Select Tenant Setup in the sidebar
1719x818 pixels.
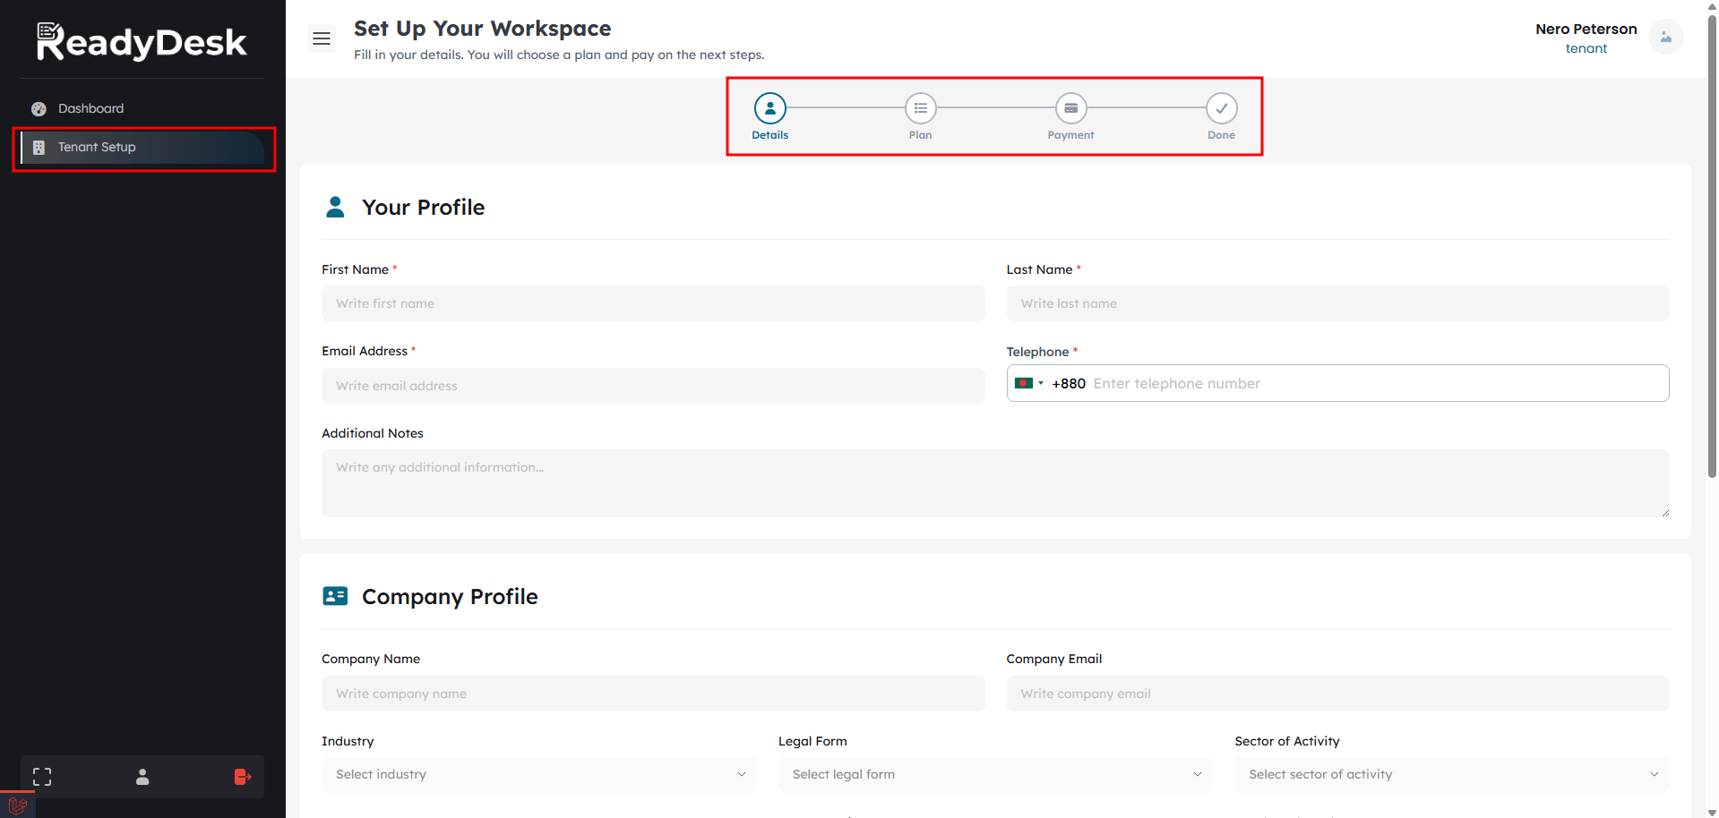97,148
